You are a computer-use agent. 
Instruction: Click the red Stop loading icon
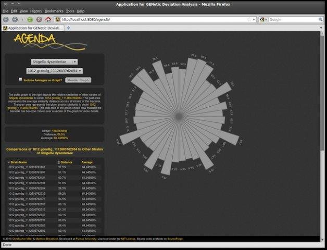click(39, 20)
